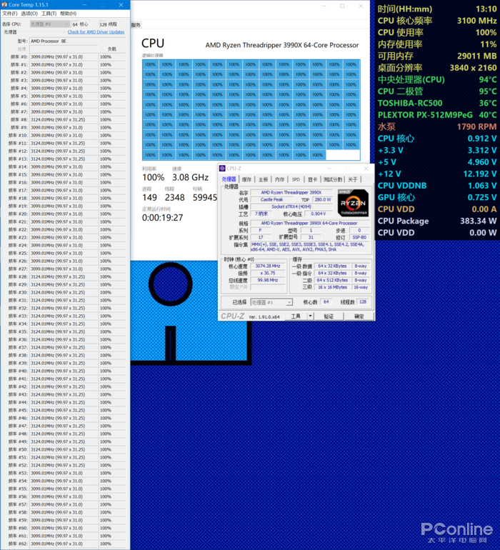The width and height of the screenshot is (500, 550).
Task: Click the 149 process count in Task Manager
Action: [x=149, y=197]
